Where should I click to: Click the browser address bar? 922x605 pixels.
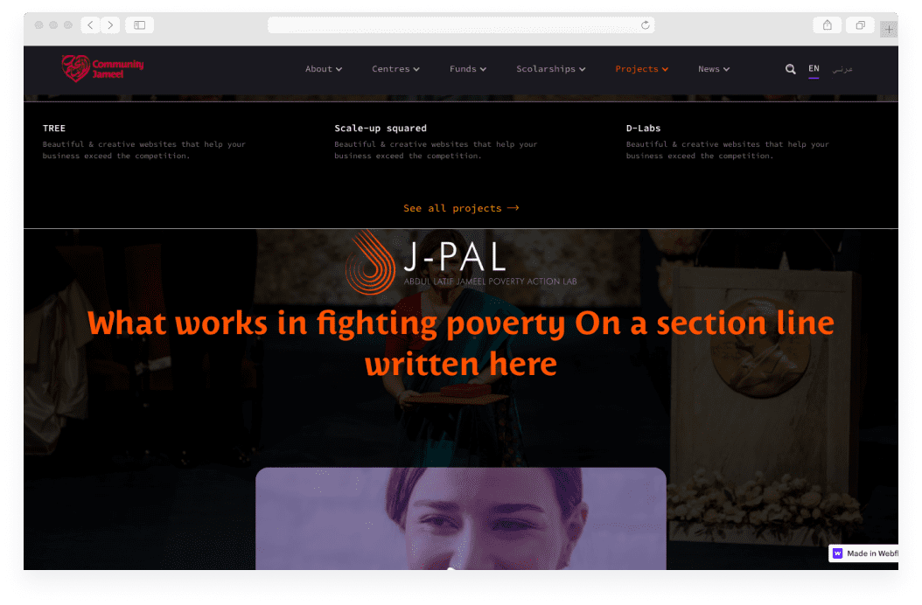(461, 24)
